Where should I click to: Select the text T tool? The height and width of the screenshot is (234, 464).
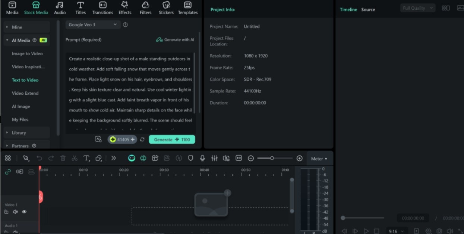(x=86, y=158)
